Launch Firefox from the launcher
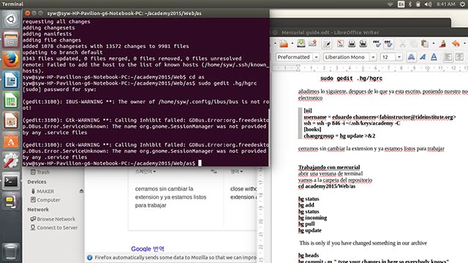The height and width of the screenshot is (263, 468). (11, 60)
